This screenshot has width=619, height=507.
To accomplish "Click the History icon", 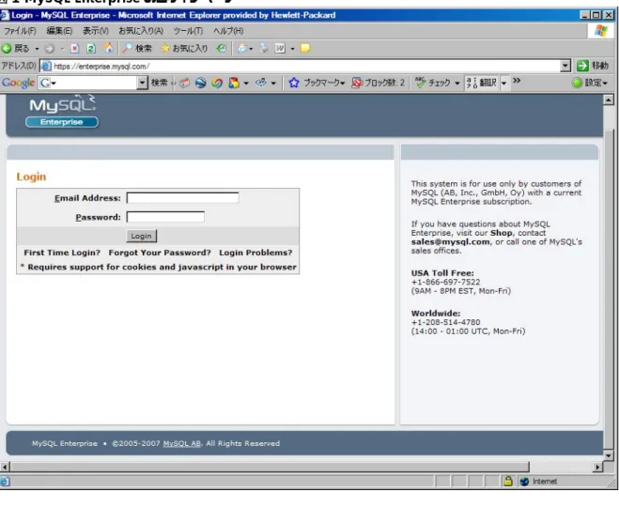I will click(222, 49).
